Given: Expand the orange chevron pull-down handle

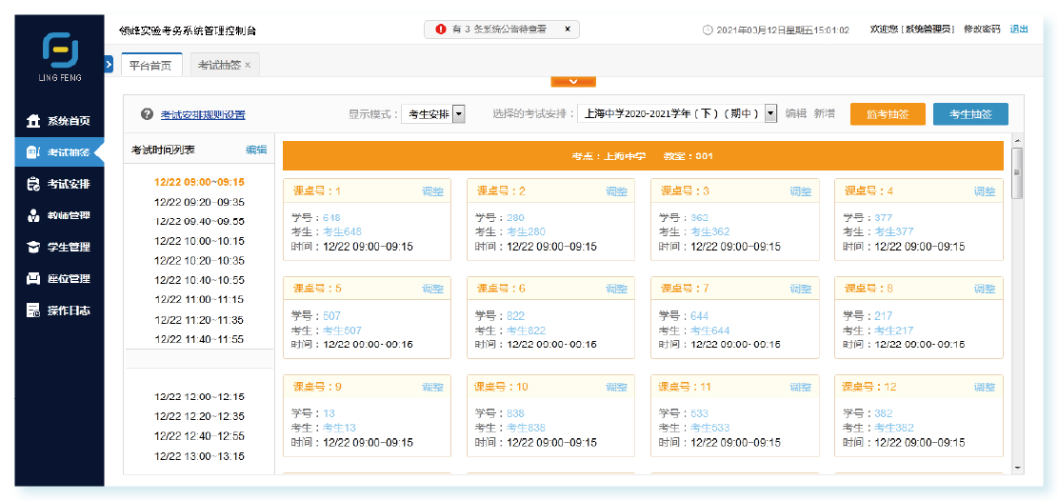Looking at the screenshot, I should coord(573,82).
